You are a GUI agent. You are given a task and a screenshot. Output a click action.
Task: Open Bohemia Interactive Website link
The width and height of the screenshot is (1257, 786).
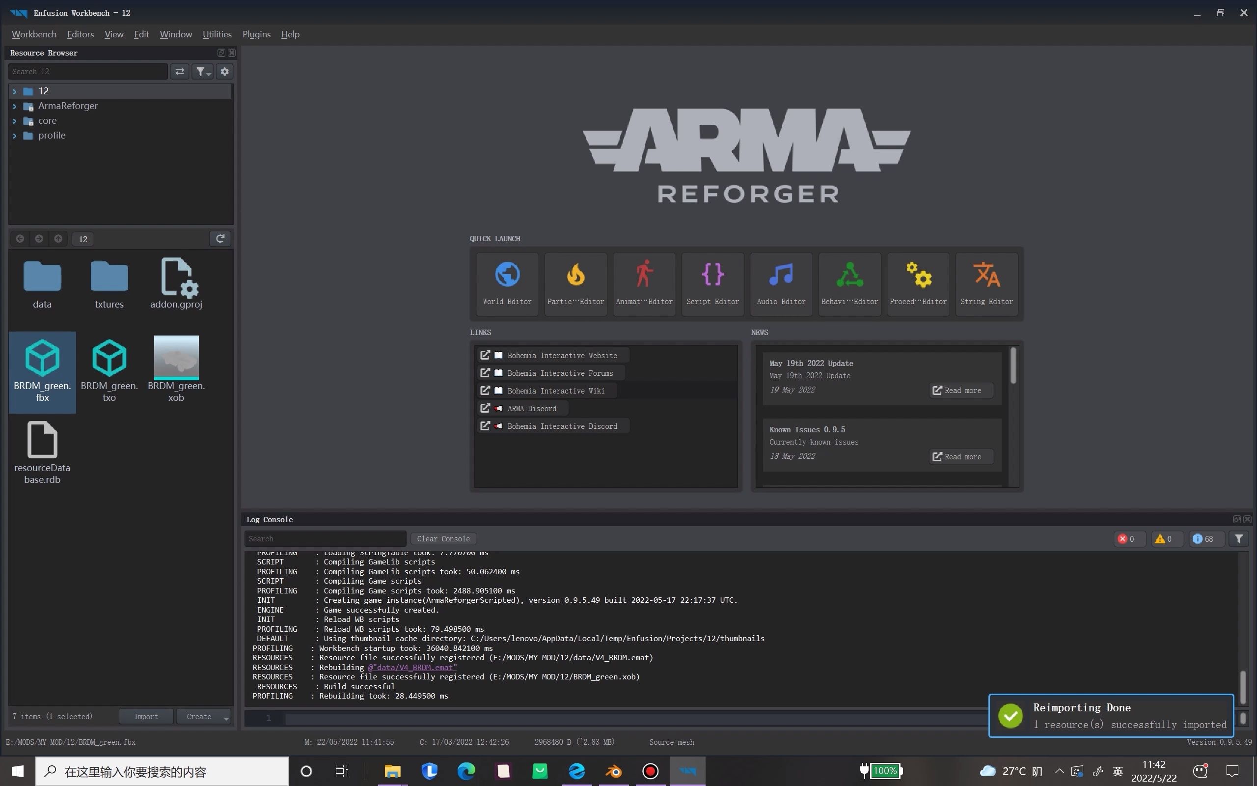[x=553, y=355]
